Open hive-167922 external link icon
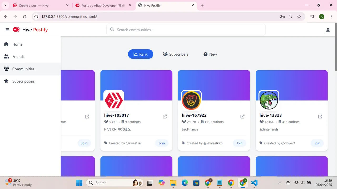This screenshot has width=337, height=189. pos(242,116)
